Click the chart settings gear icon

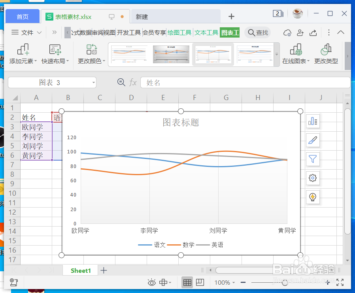click(x=313, y=178)
